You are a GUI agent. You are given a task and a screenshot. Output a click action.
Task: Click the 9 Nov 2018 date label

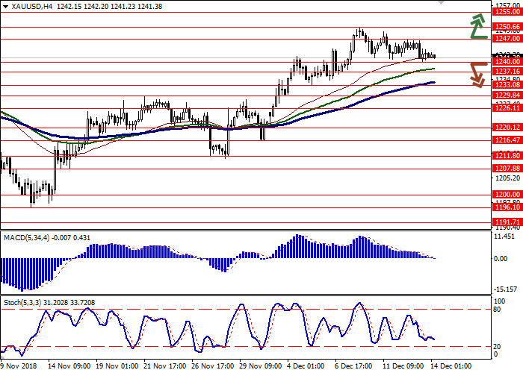click(x=16, y=367)
